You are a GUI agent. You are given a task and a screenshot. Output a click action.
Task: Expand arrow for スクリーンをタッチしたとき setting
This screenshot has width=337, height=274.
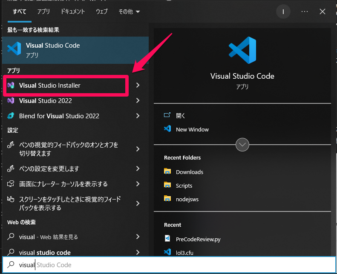[x=138, y=203]
